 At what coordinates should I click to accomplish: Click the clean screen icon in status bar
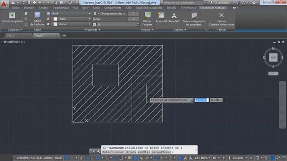[x=278, y=158]
